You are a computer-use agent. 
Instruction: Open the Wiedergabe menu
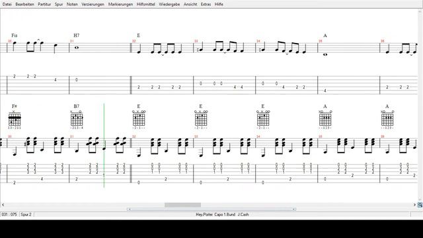(169, 5)
